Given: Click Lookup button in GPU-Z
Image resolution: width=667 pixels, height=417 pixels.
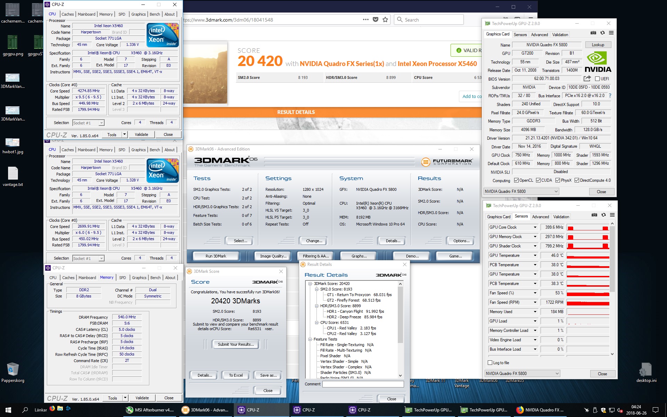Looking at the screenshot, I should point(598,44).
